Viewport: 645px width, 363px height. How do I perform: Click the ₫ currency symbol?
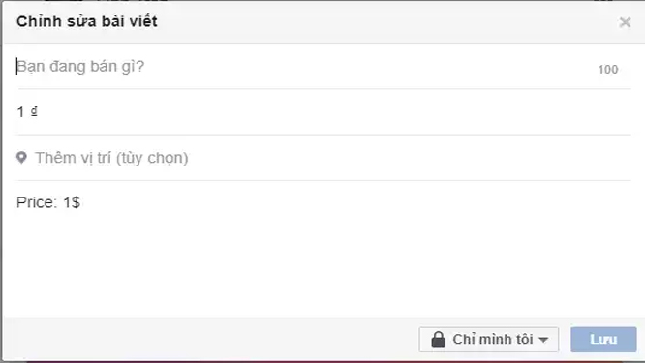[34, 111]
